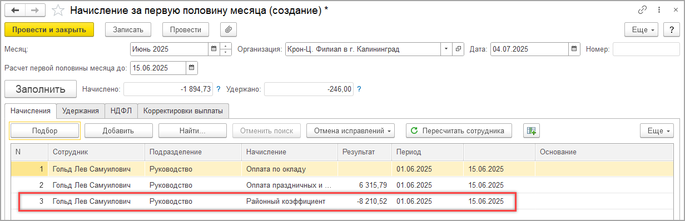Add document to favorites with star
This screenshot has width=685, height=221.
[x=58, y=11]
